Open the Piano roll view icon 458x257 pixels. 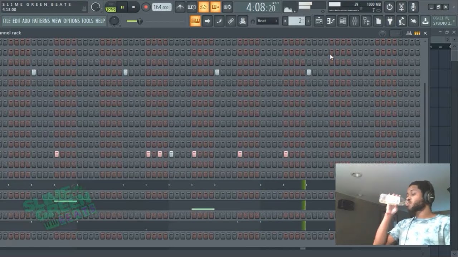click(x=331, y=21)
